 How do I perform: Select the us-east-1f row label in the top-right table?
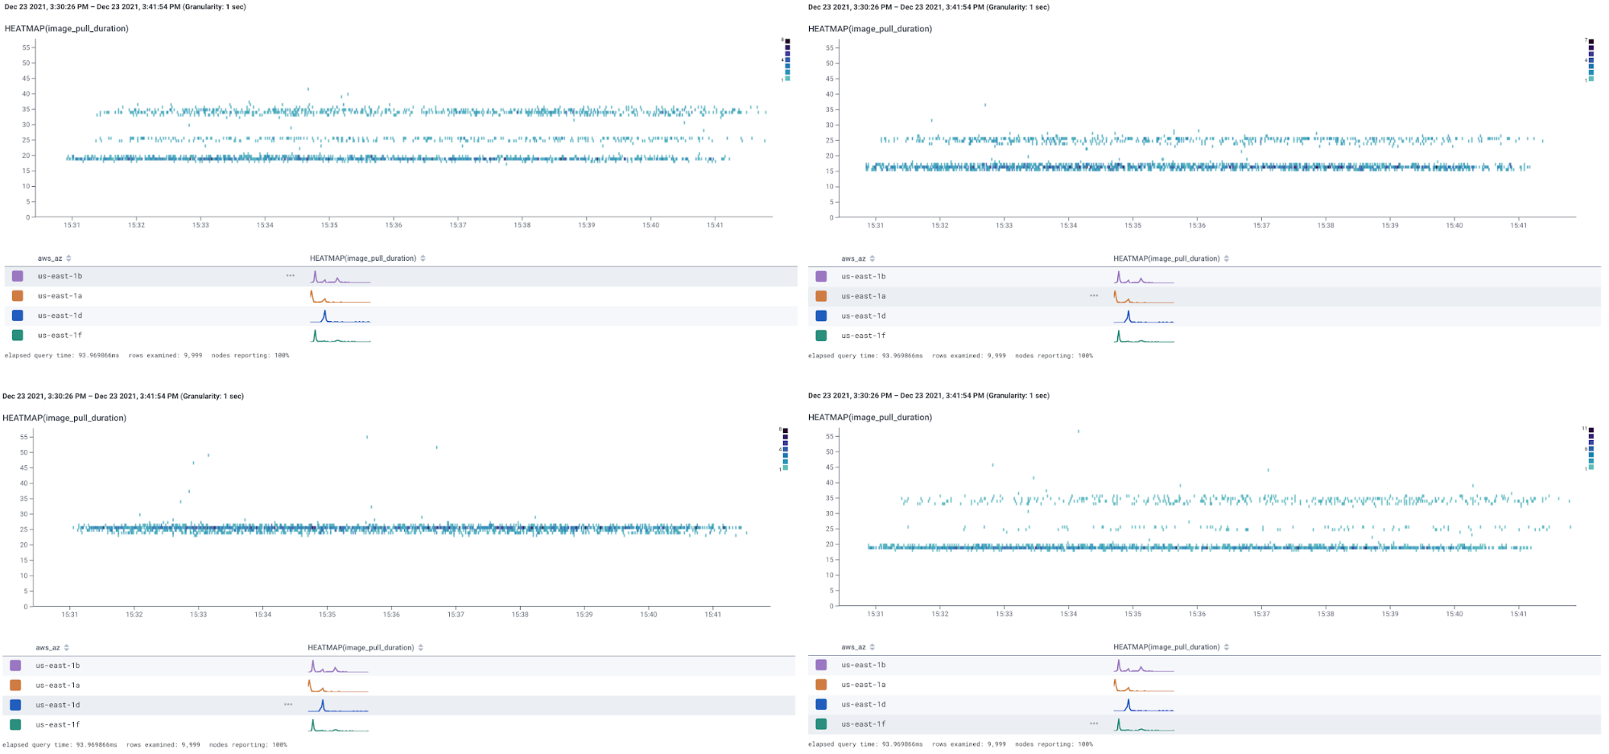click(864, 336)
